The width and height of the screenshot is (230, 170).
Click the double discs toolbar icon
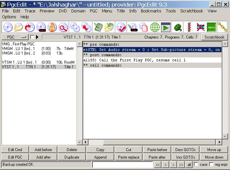[x=75, y=27]
